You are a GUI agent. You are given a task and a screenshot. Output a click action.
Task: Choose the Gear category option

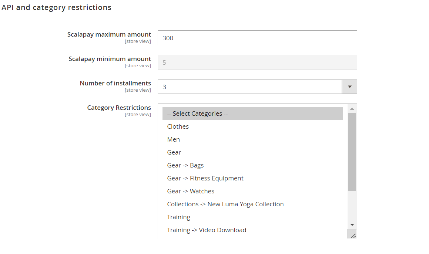[174, 152]
